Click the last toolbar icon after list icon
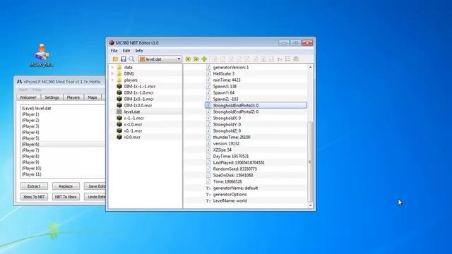The height and width of the screenshot is (254, 452). tap(295, 59)
